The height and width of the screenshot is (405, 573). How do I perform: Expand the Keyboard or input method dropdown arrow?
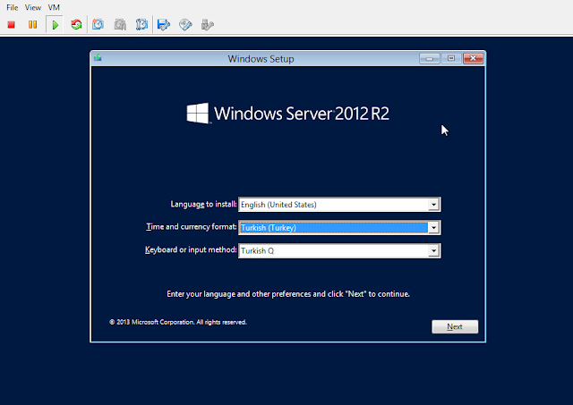(433, 250)
